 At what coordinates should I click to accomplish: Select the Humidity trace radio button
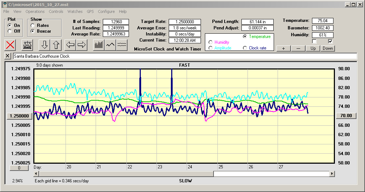point(210,42)
